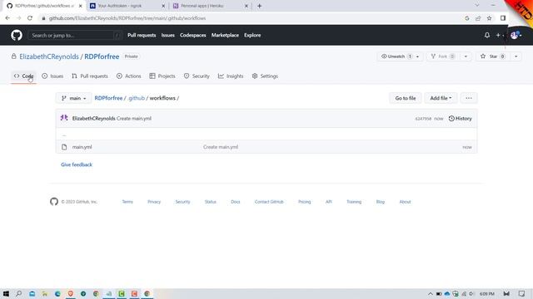Open the Pricing footer link
The image size is (533, 299).
click(305, 202)
